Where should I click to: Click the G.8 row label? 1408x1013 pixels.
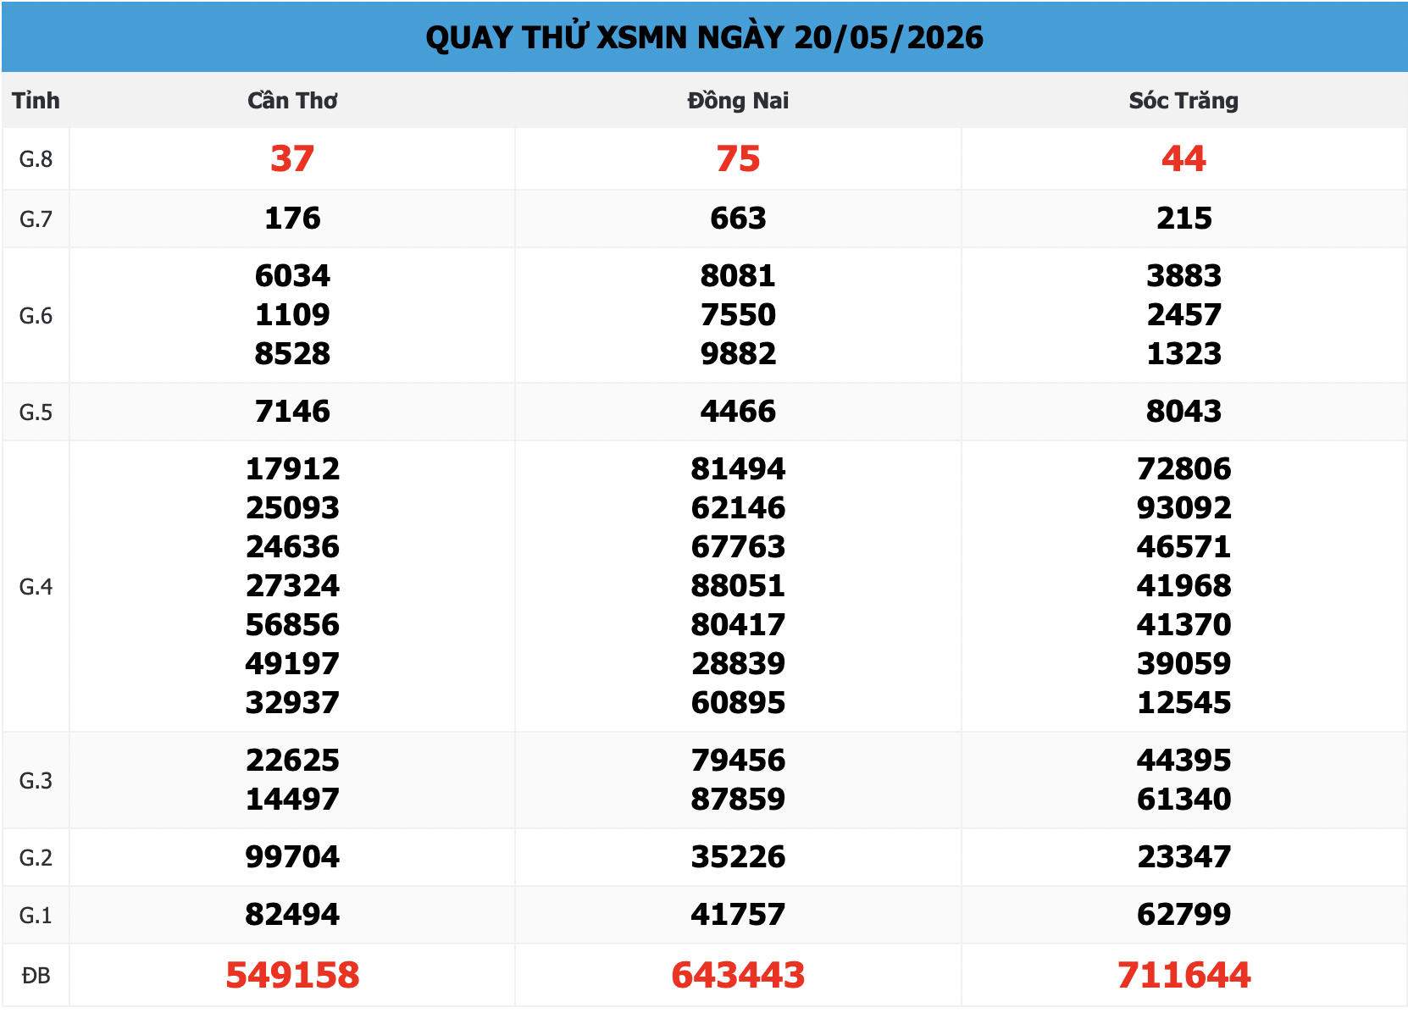point(36,159)
